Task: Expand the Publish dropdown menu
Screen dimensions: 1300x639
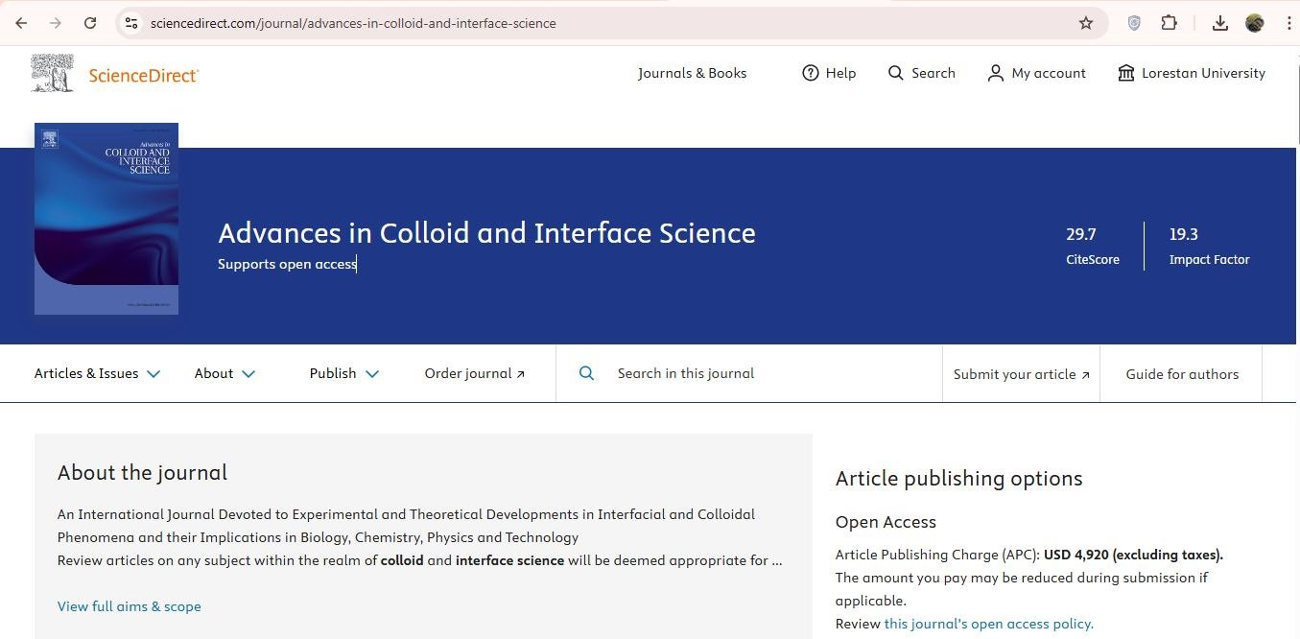Action: pyautogui.click(x=344, y=373)
